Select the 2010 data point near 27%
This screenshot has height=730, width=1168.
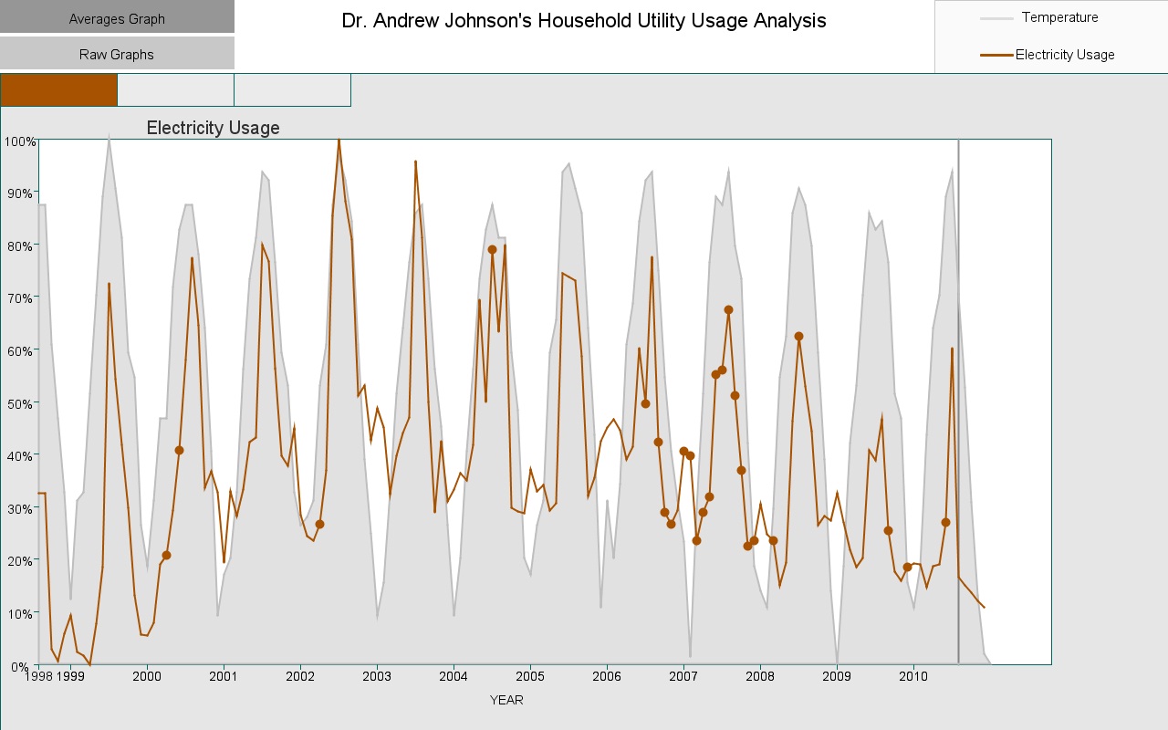click(945, 522)
